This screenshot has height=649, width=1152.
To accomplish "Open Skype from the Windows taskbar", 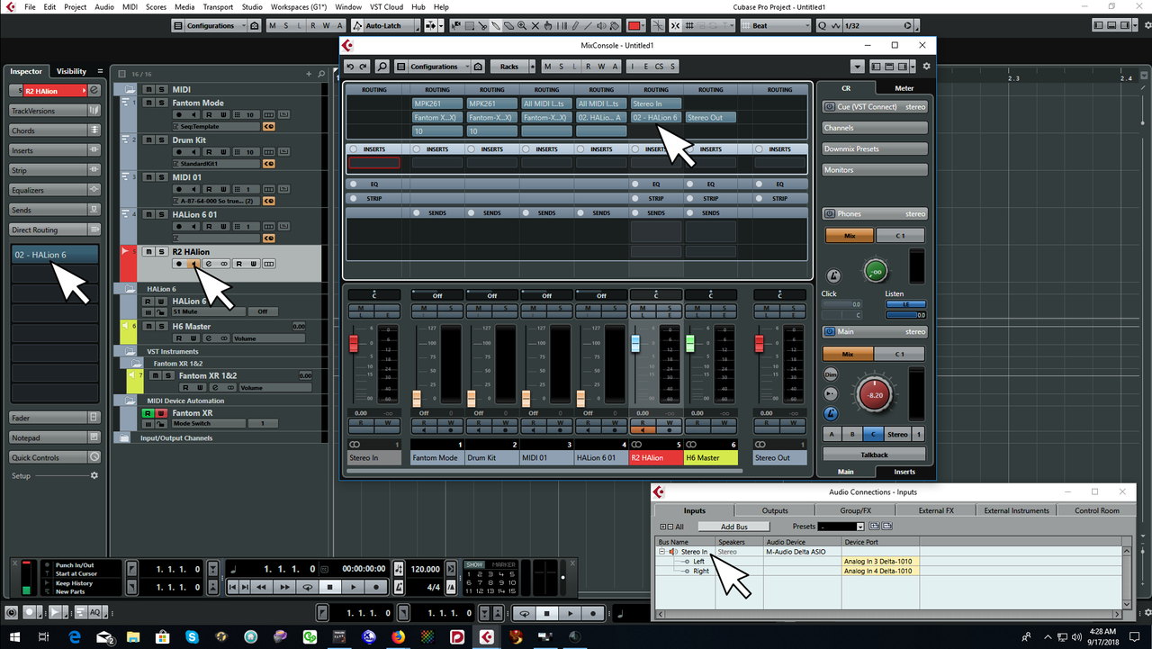I will tap(192, 637).
